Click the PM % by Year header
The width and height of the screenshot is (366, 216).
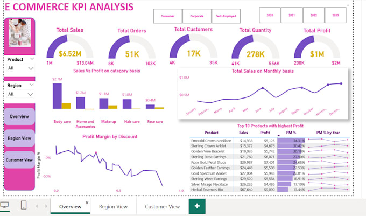pos(328,133)
